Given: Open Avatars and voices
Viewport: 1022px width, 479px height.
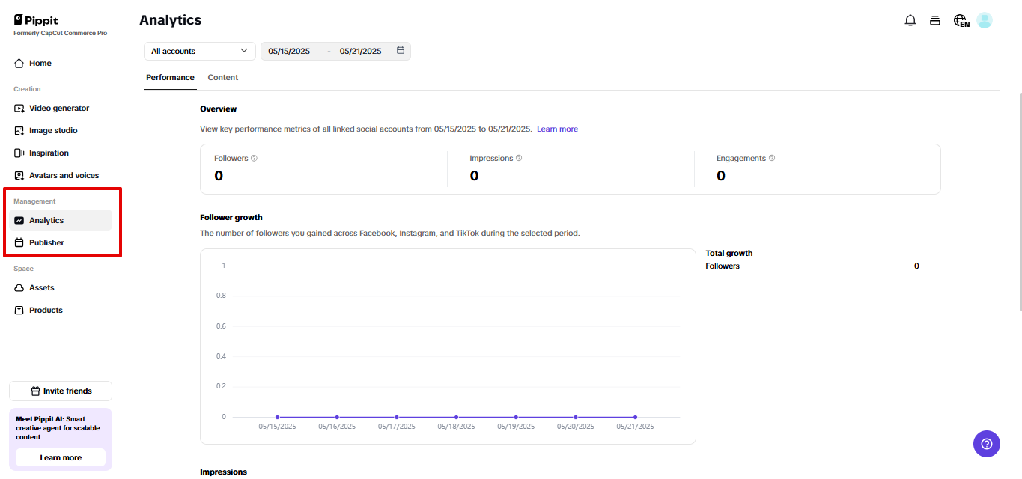Looking at the screenshot, I should click(x=64, y=175).
